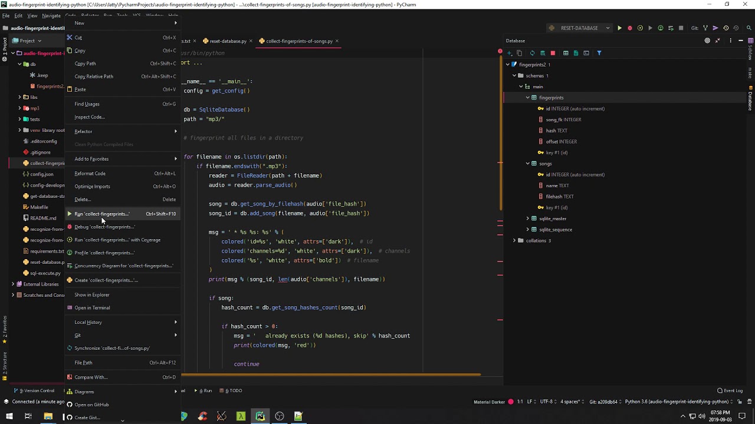Click the red Debug bug icon
Viewport: 755px width, 424px height.
(x=629, y=28)
